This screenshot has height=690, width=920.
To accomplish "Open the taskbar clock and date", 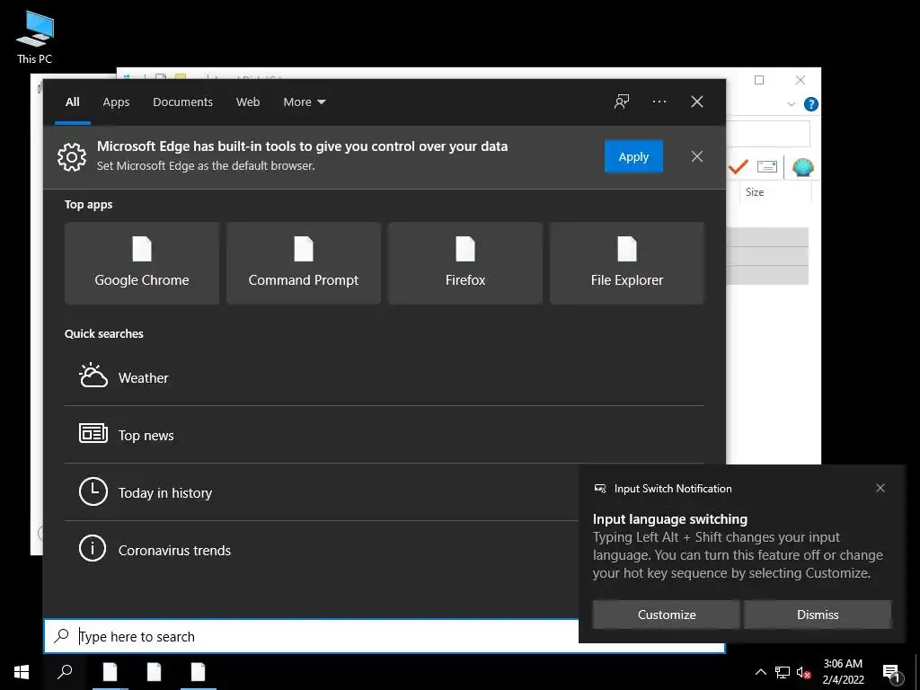I will [843, 672].
